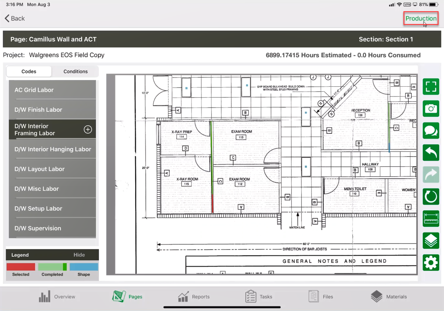This screenshot has width=444, height=311.
Task: Select the ruler measurement tool
Action: [x=431, y=219]
